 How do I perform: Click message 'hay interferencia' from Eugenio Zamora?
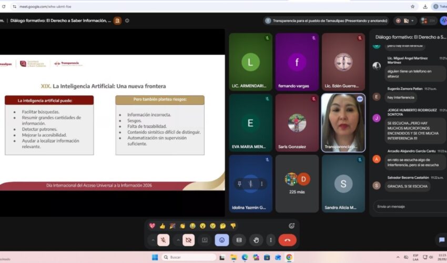point(401,97)
